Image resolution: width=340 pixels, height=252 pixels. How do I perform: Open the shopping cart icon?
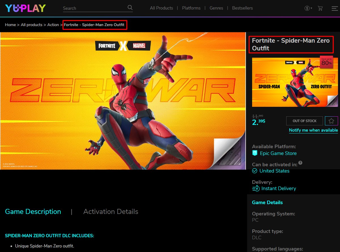point(320,8)
